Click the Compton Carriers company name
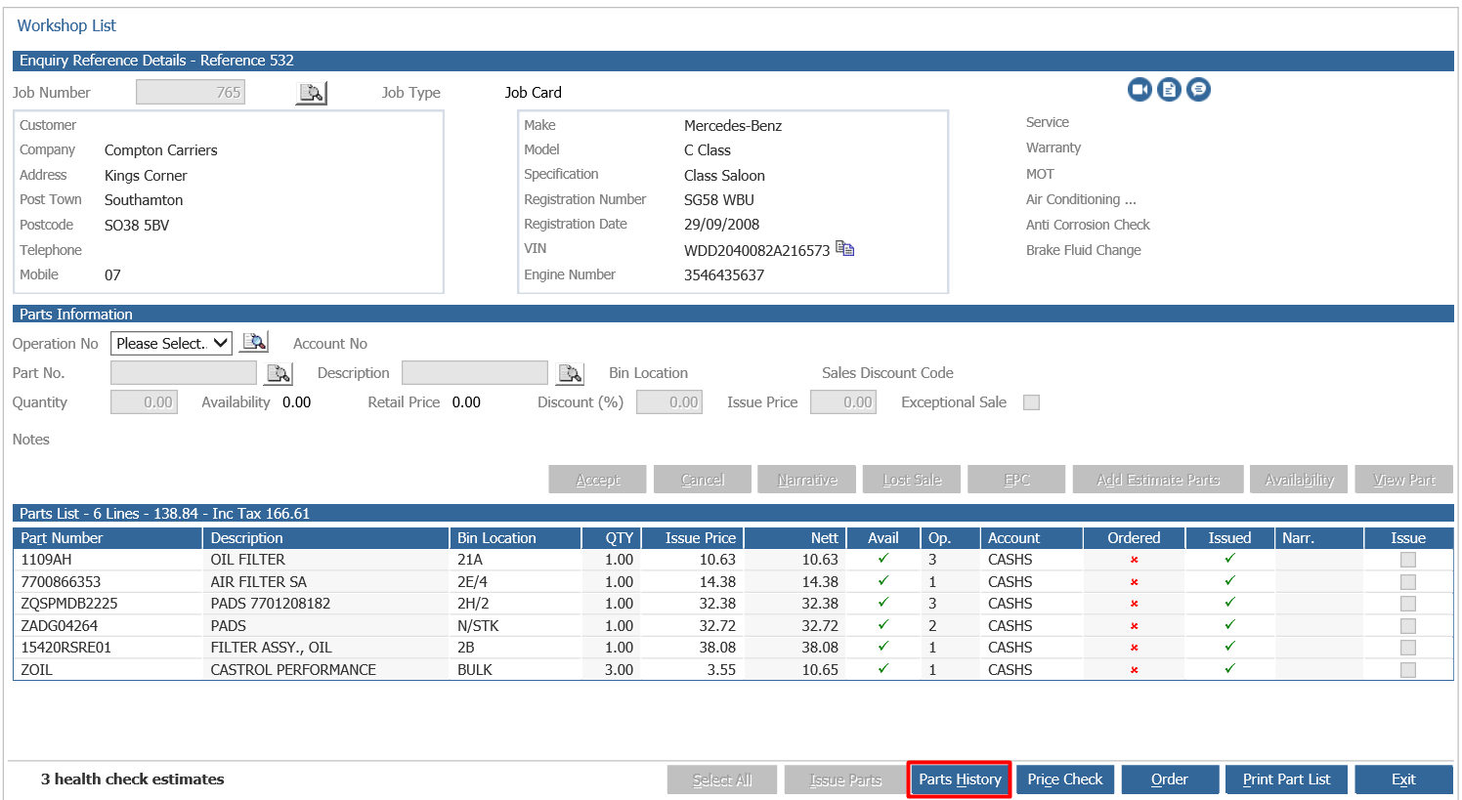The image size is (1462, 800). point(161,150)
